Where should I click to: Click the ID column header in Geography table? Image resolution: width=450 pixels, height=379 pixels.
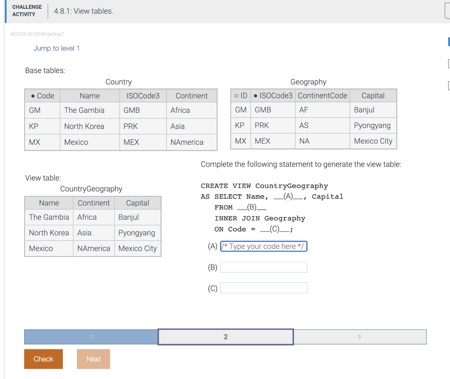pos(241,96)
